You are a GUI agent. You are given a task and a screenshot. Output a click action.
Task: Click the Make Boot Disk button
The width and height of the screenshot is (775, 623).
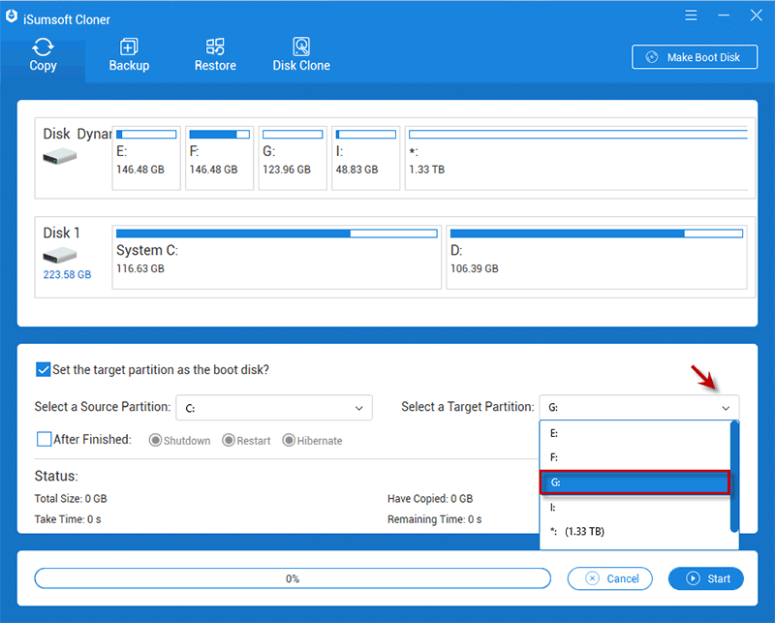694,57
